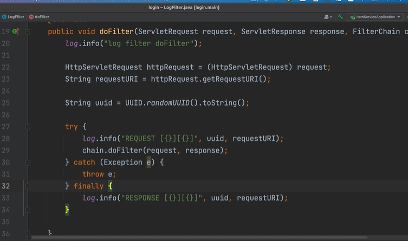This screenshot has height=241, width=408.
Task: Click the fold end marker on line 34
Action: [x=28, y=210]
